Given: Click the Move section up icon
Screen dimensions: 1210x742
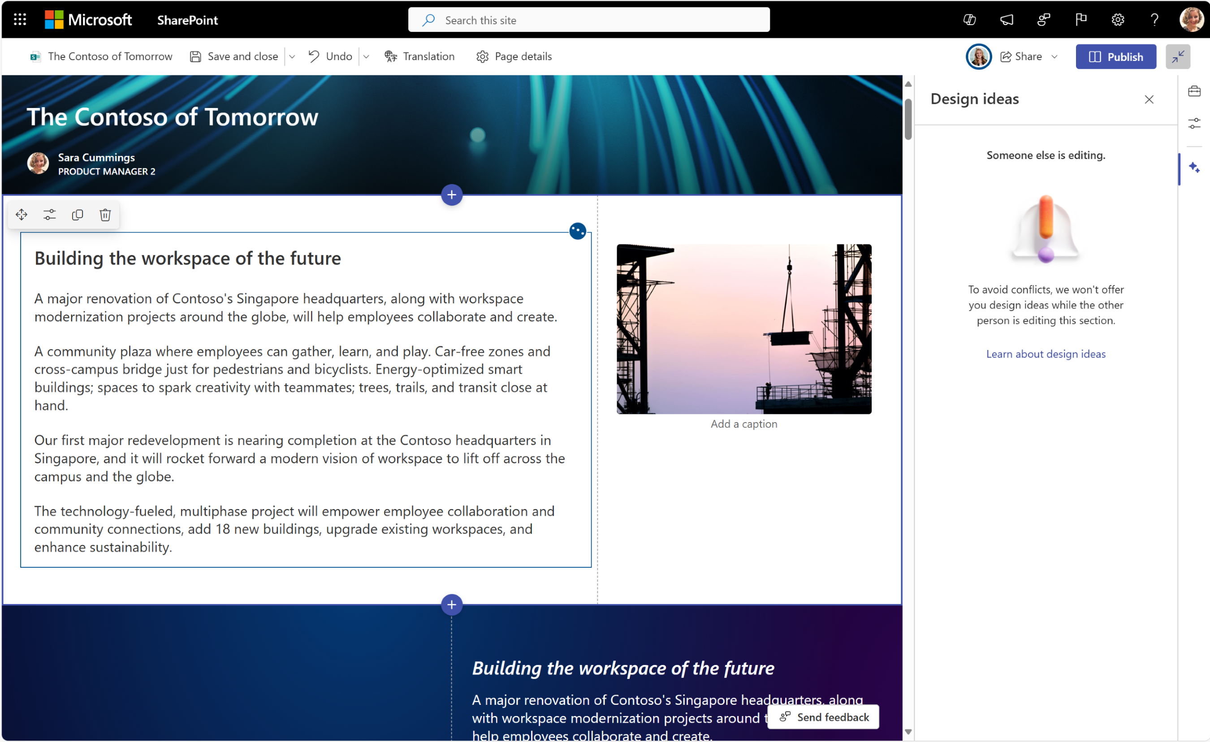Looking at the screenshot, I should pos(22,214).
